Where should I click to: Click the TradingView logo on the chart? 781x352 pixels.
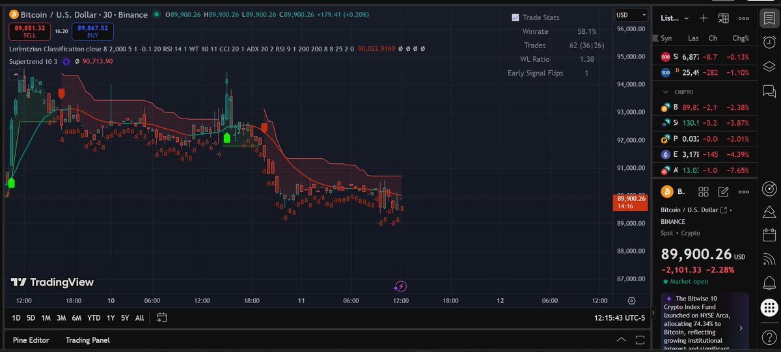coord(52,282)
